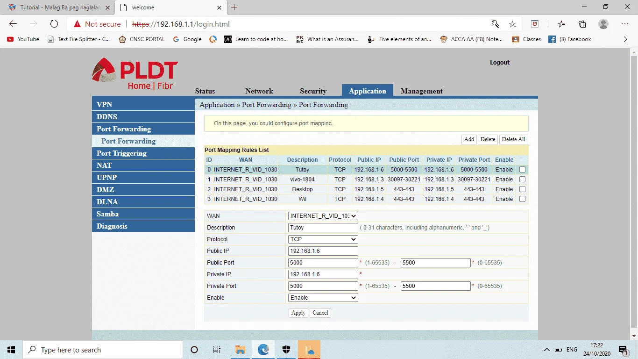Open the Enable dropdown in the form

[323, 298]
